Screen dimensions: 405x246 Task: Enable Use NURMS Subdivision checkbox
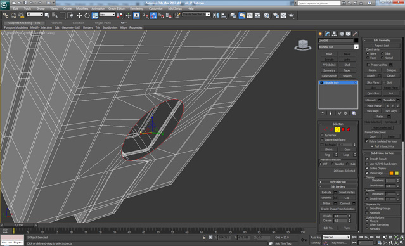367,164
